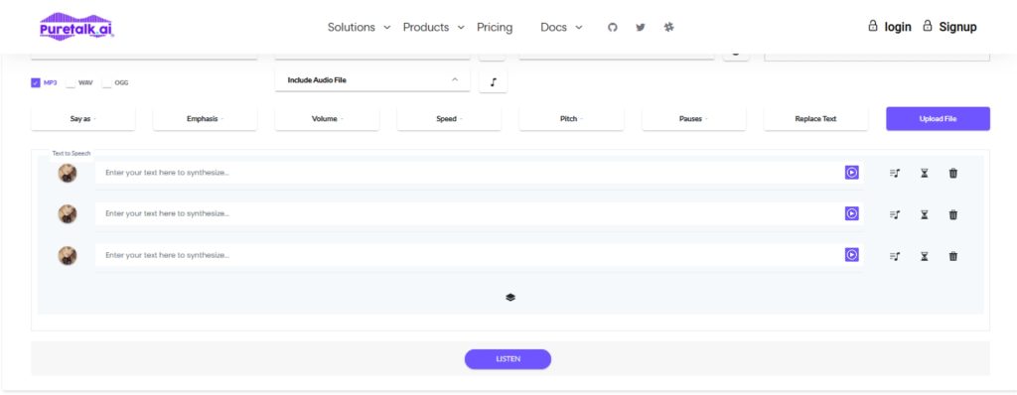
Task: Expand the Include Audio File dropdown
Action: click(x=372, y=80)
